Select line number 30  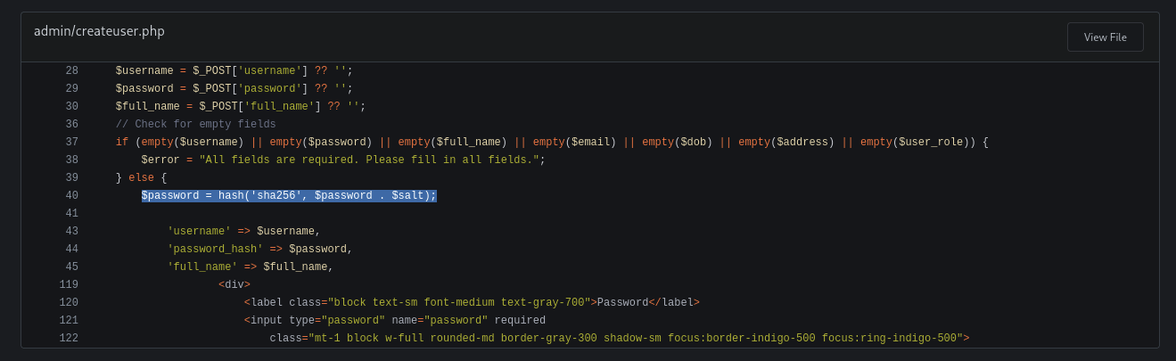[x=71, y=106]
